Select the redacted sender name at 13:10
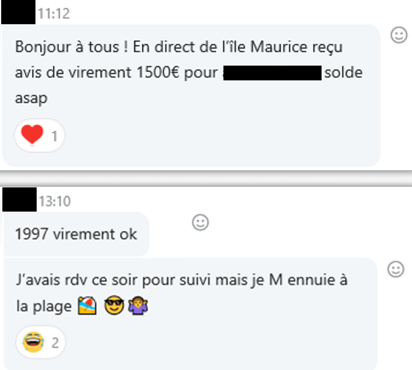Screen dimensions: 412x370 (x=20, y=199)
